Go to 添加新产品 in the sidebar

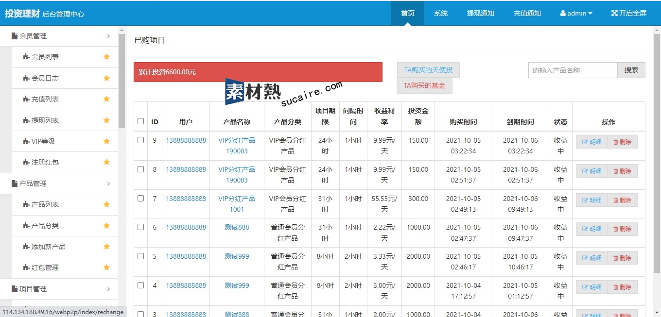pos(49,247)
